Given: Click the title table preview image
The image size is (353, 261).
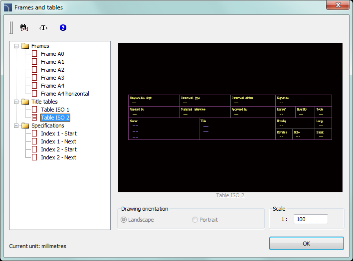Looking at the screenshot, I should click(230, 118).
